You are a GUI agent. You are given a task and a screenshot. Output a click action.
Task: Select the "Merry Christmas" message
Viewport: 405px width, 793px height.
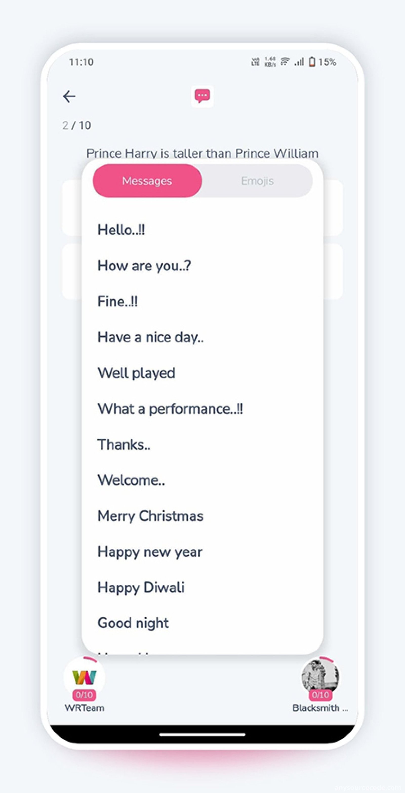(x=150, y=516)
